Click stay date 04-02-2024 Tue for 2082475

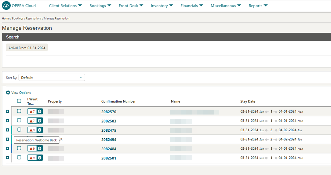(290, 130)
